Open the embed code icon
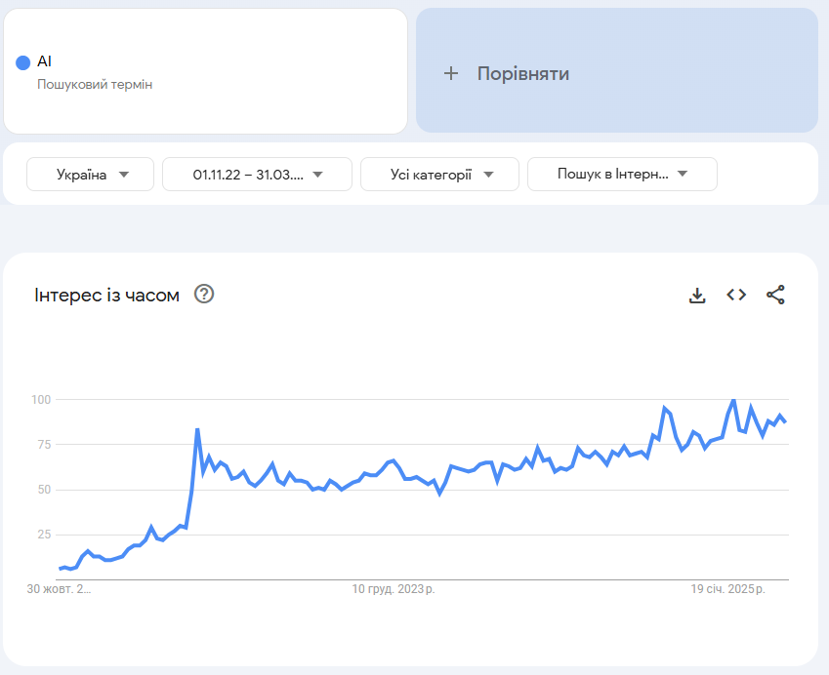 click(736, 295)
